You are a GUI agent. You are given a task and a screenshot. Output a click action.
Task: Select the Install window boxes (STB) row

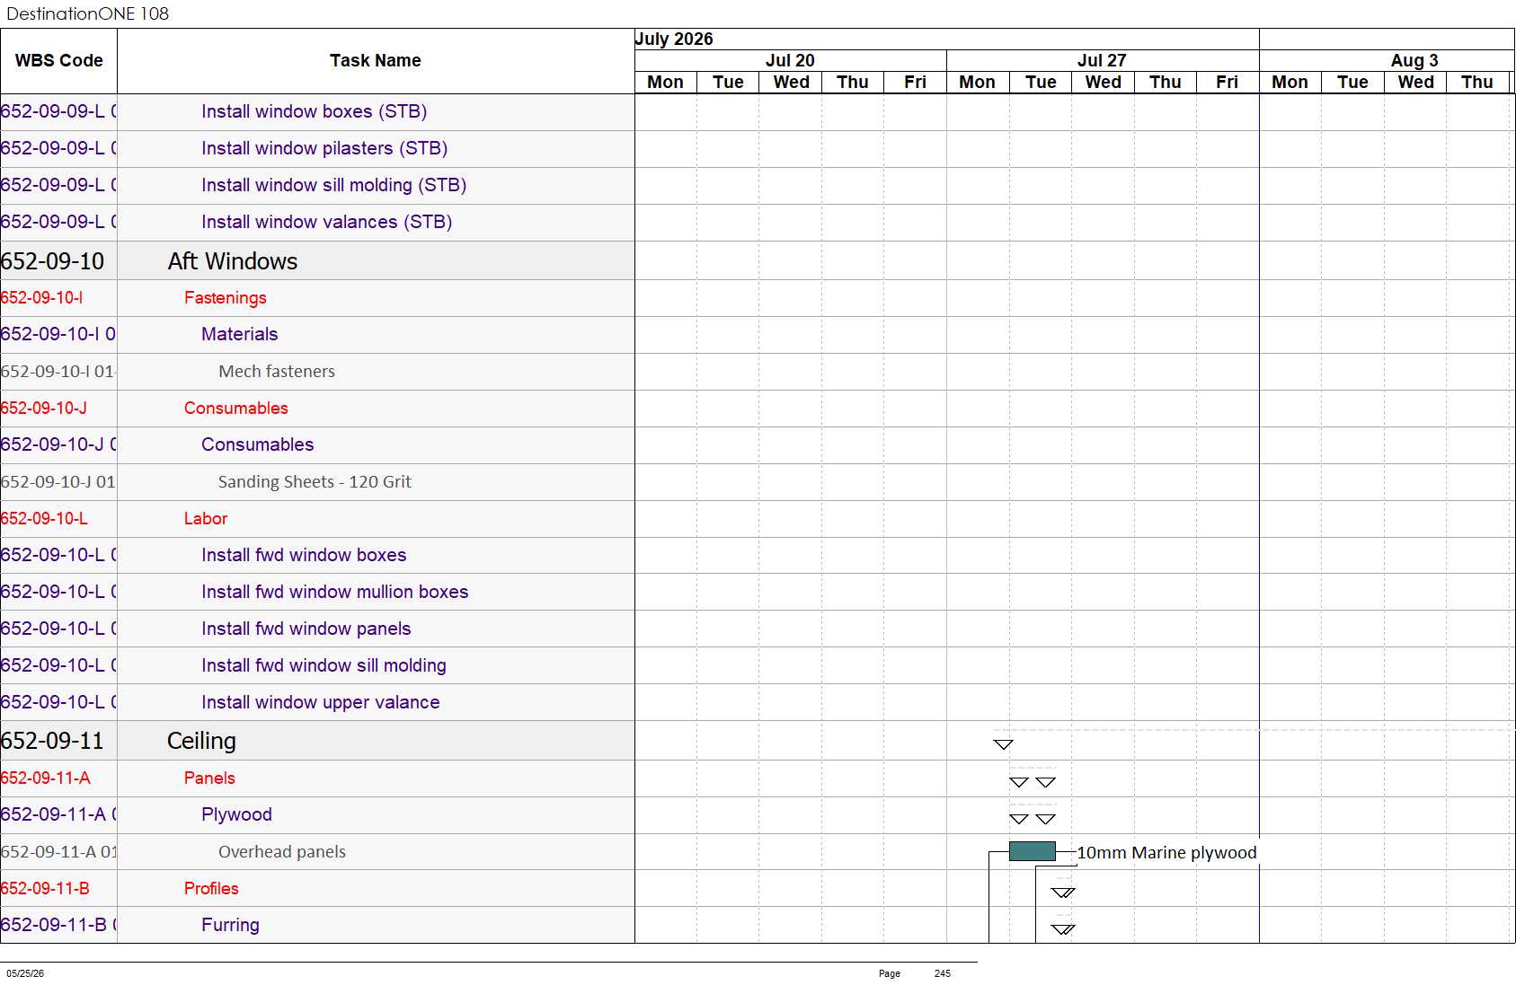tap(317, 111)
